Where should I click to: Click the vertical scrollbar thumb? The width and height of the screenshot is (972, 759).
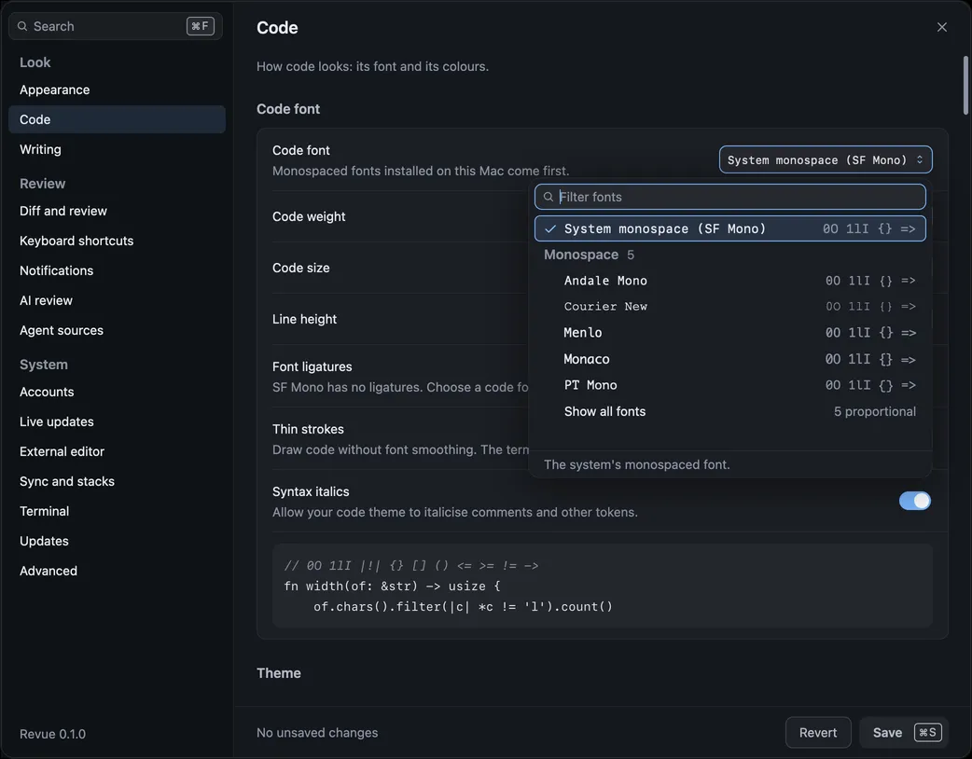click(x=965, y=86)
